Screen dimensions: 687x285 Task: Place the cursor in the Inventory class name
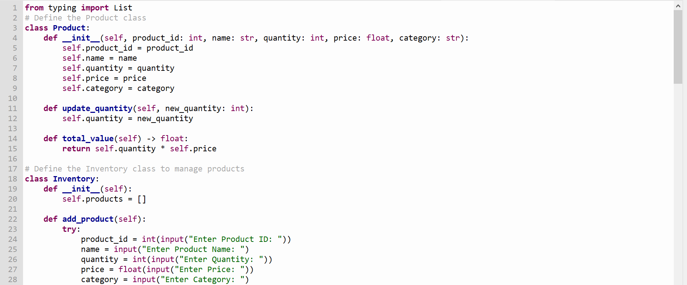(74, 179)
